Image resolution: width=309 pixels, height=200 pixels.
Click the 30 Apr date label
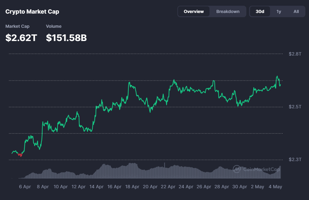[x=240, y=187]
